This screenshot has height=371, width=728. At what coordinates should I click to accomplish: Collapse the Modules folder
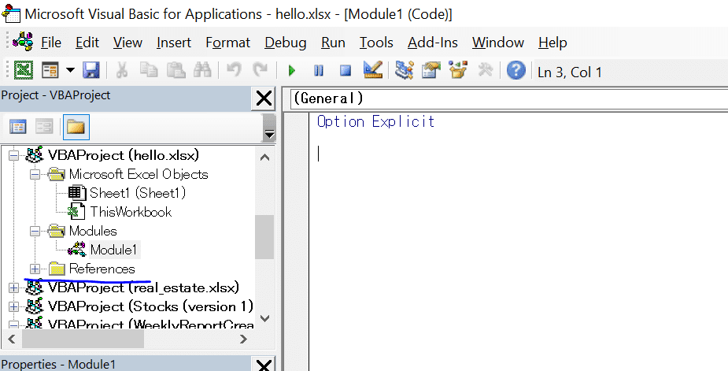pos(35,231)
